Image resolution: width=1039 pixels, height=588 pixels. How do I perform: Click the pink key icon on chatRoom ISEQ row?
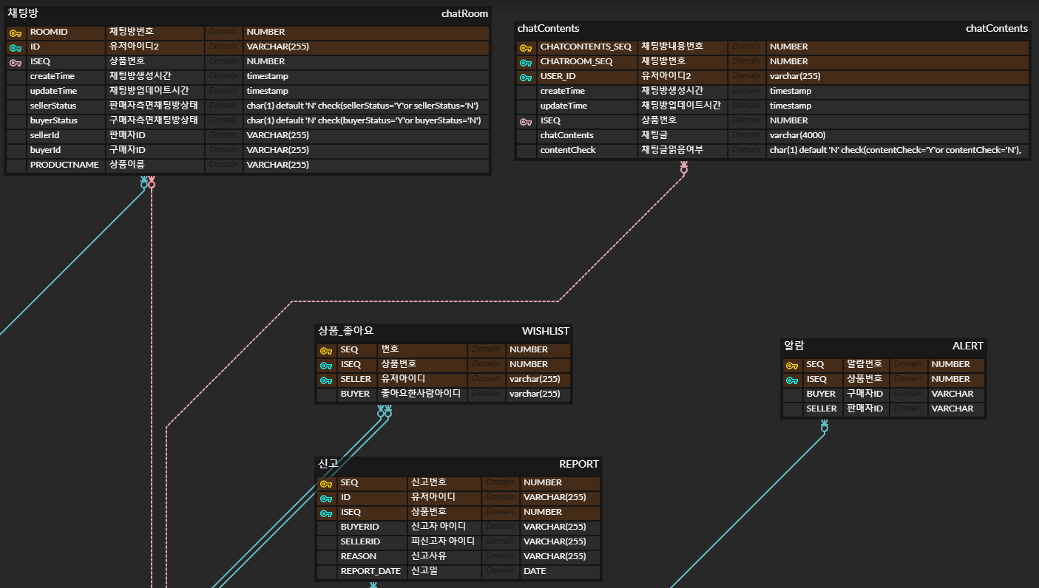pos(16,62)
